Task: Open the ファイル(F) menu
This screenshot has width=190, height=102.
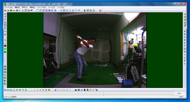Action: point(8,7)
